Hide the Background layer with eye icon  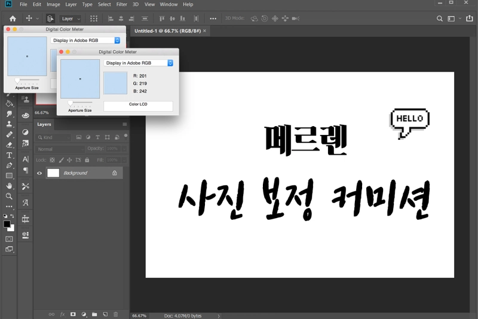point(40,173)
